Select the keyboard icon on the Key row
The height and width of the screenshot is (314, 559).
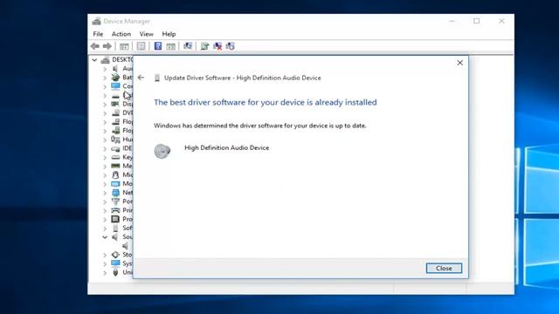point(115,157)
